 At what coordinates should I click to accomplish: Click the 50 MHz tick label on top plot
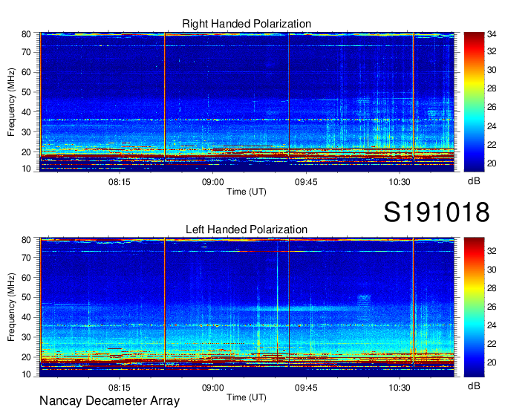click(26, 92)
